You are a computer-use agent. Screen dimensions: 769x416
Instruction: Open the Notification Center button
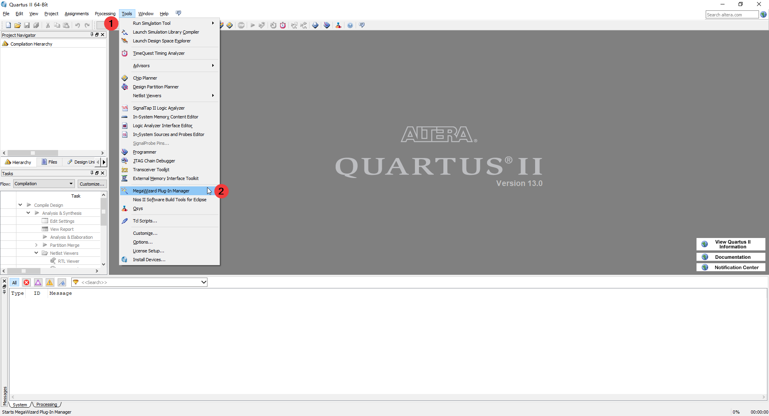pos(731,267)
